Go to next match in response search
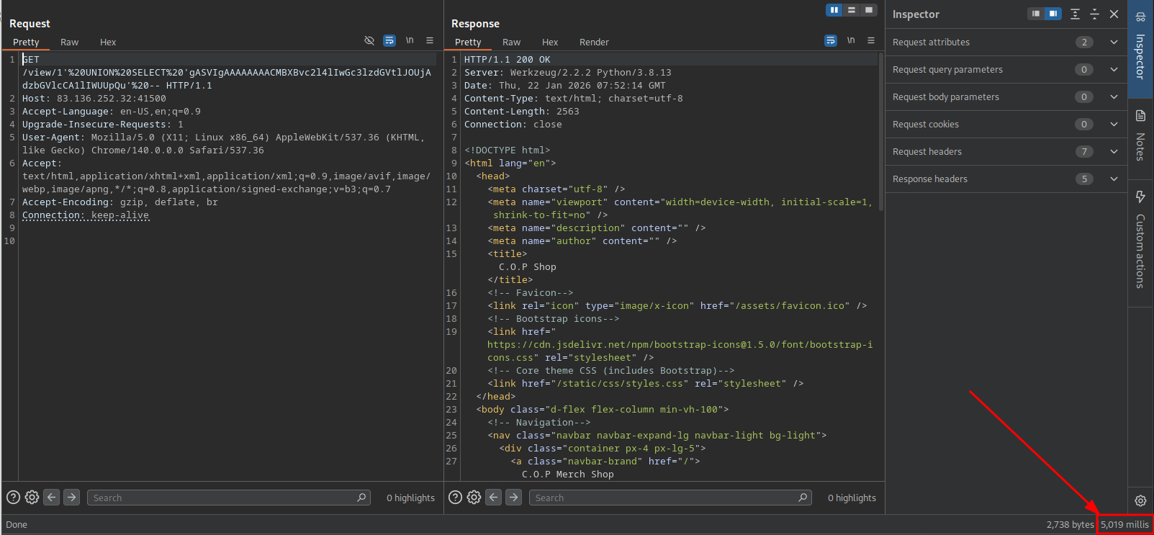1154x535 pixels. click(x=513, y=498)
